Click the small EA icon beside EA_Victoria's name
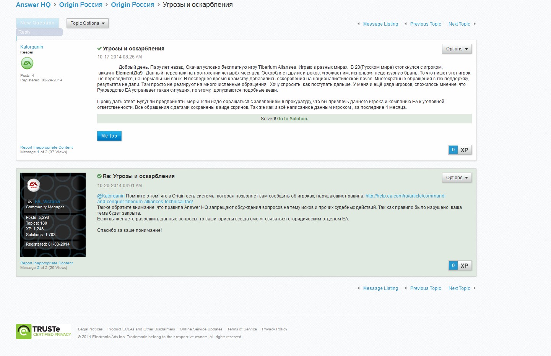 tap(29, 202)
